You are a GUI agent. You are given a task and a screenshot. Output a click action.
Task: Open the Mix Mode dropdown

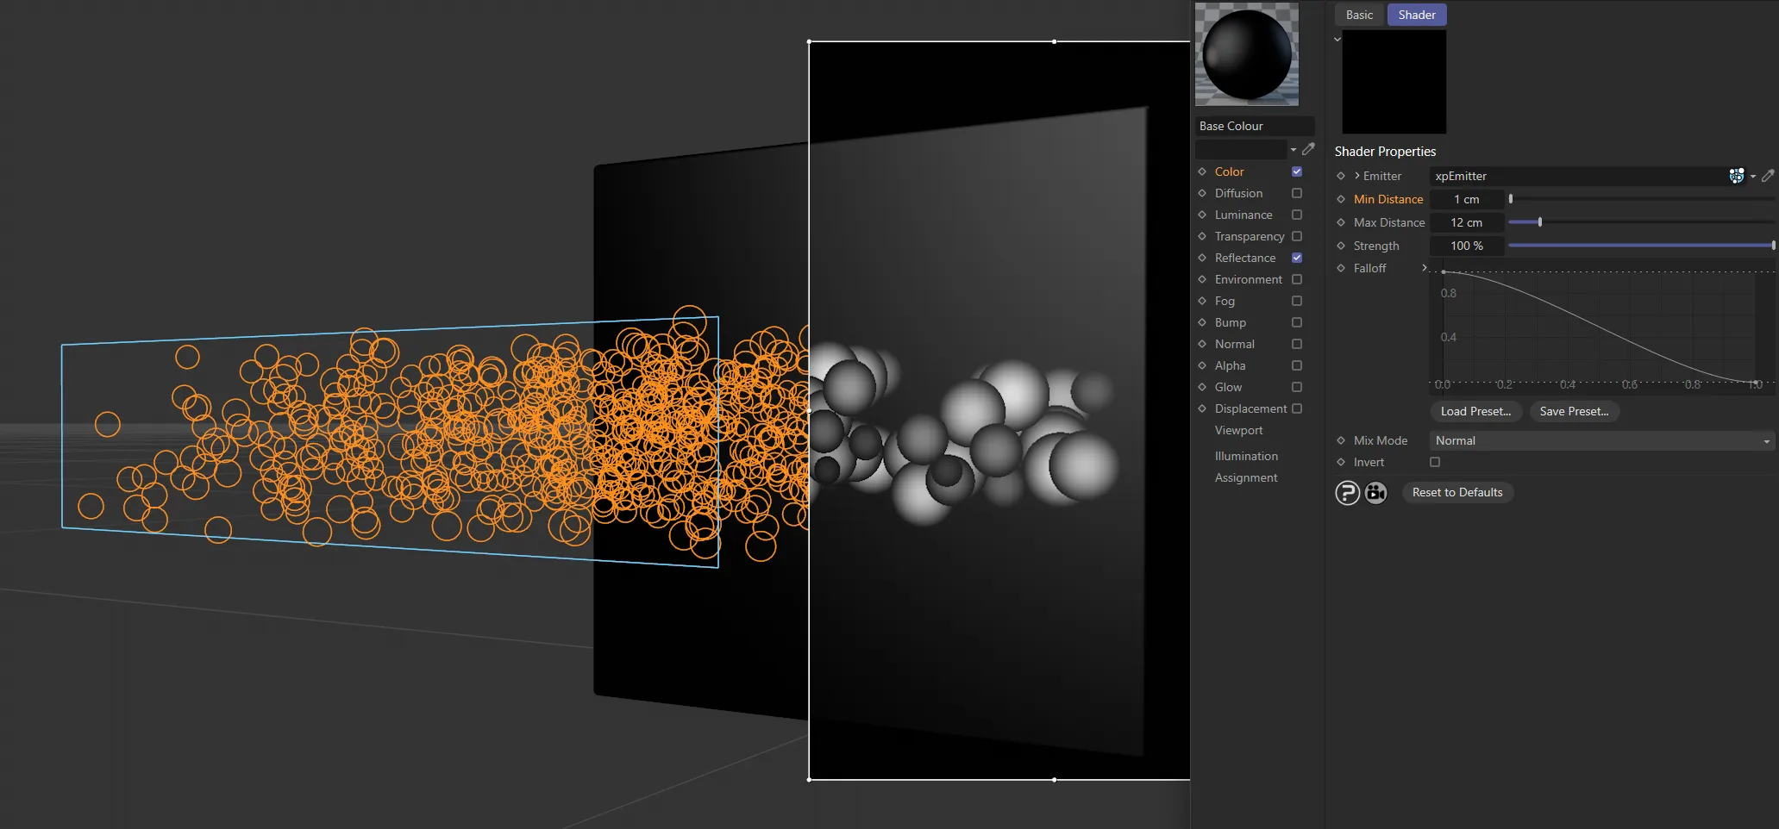coord(1765,440)
